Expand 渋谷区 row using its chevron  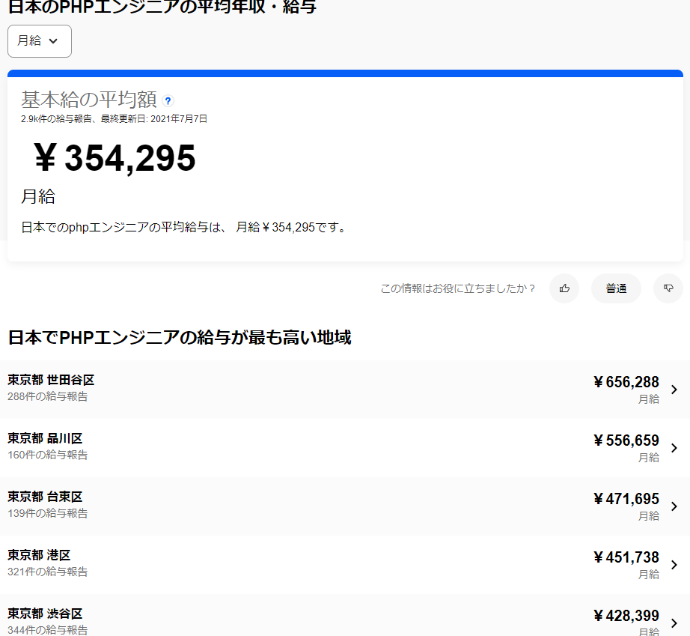[674, 623]
